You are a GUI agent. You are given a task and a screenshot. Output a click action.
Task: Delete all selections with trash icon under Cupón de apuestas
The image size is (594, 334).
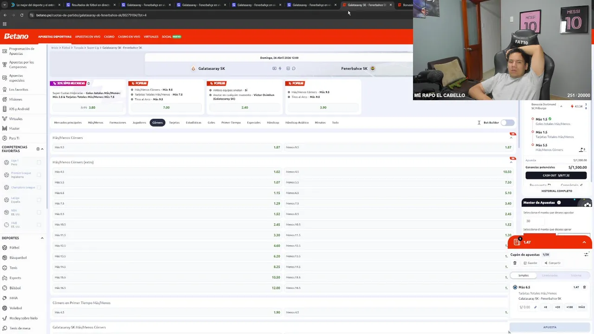click(x=515, y=263)
